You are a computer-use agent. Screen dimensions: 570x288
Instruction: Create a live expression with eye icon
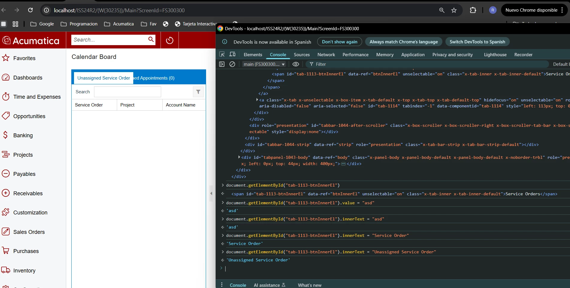[x=296, y=64]
